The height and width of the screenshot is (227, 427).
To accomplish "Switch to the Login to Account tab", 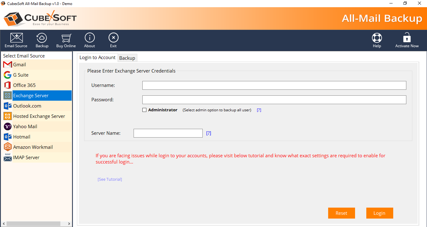I will [x=97, y=58].
